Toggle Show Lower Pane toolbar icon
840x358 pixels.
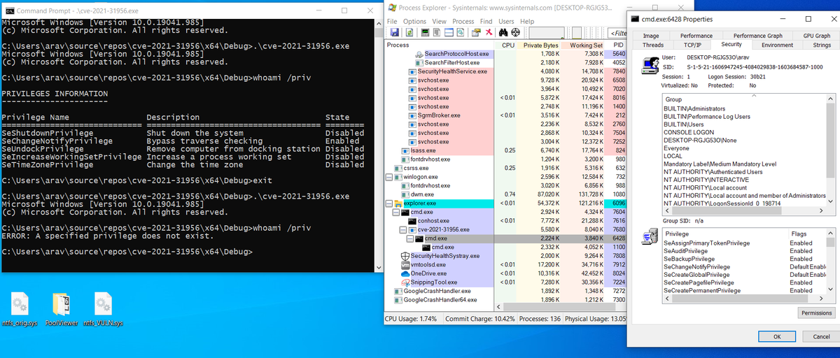coord(449,32)
